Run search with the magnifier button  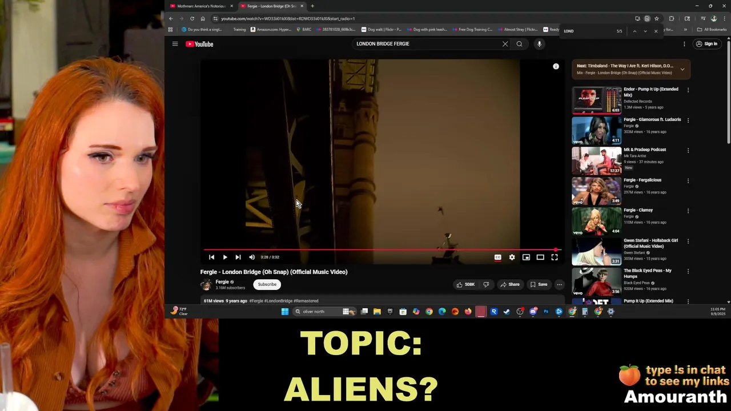[519, 44]
